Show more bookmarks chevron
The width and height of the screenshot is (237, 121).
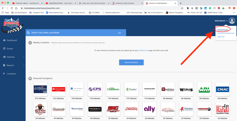tap(234, 13)
